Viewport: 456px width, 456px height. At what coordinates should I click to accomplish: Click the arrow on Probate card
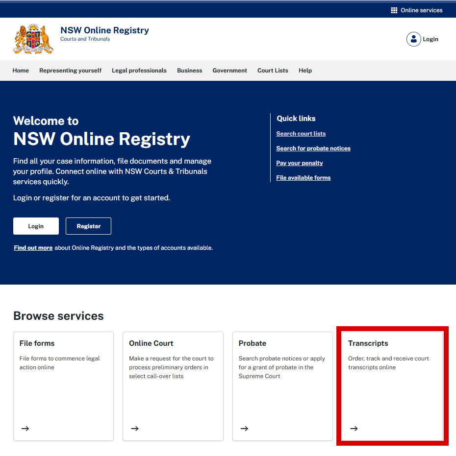tap(244, 429)
